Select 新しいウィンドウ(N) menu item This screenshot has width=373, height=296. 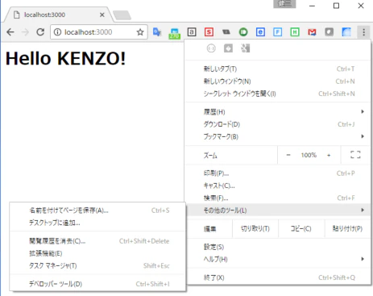278,81
